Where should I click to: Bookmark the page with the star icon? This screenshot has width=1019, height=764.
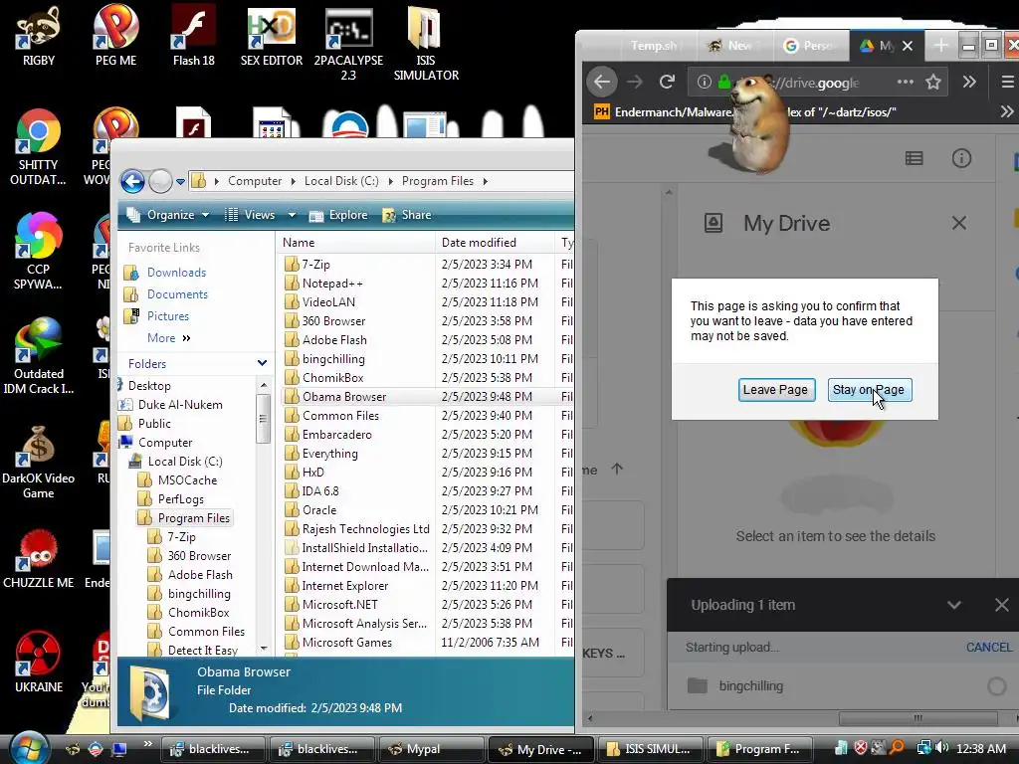[x=933, y=82]
